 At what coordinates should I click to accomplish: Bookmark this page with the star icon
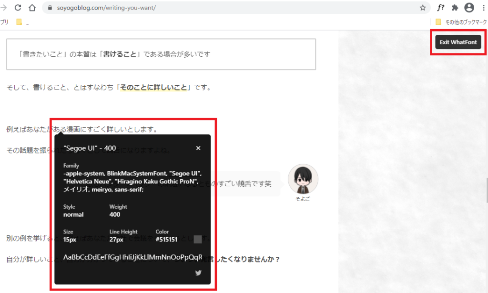click(422, 8)
